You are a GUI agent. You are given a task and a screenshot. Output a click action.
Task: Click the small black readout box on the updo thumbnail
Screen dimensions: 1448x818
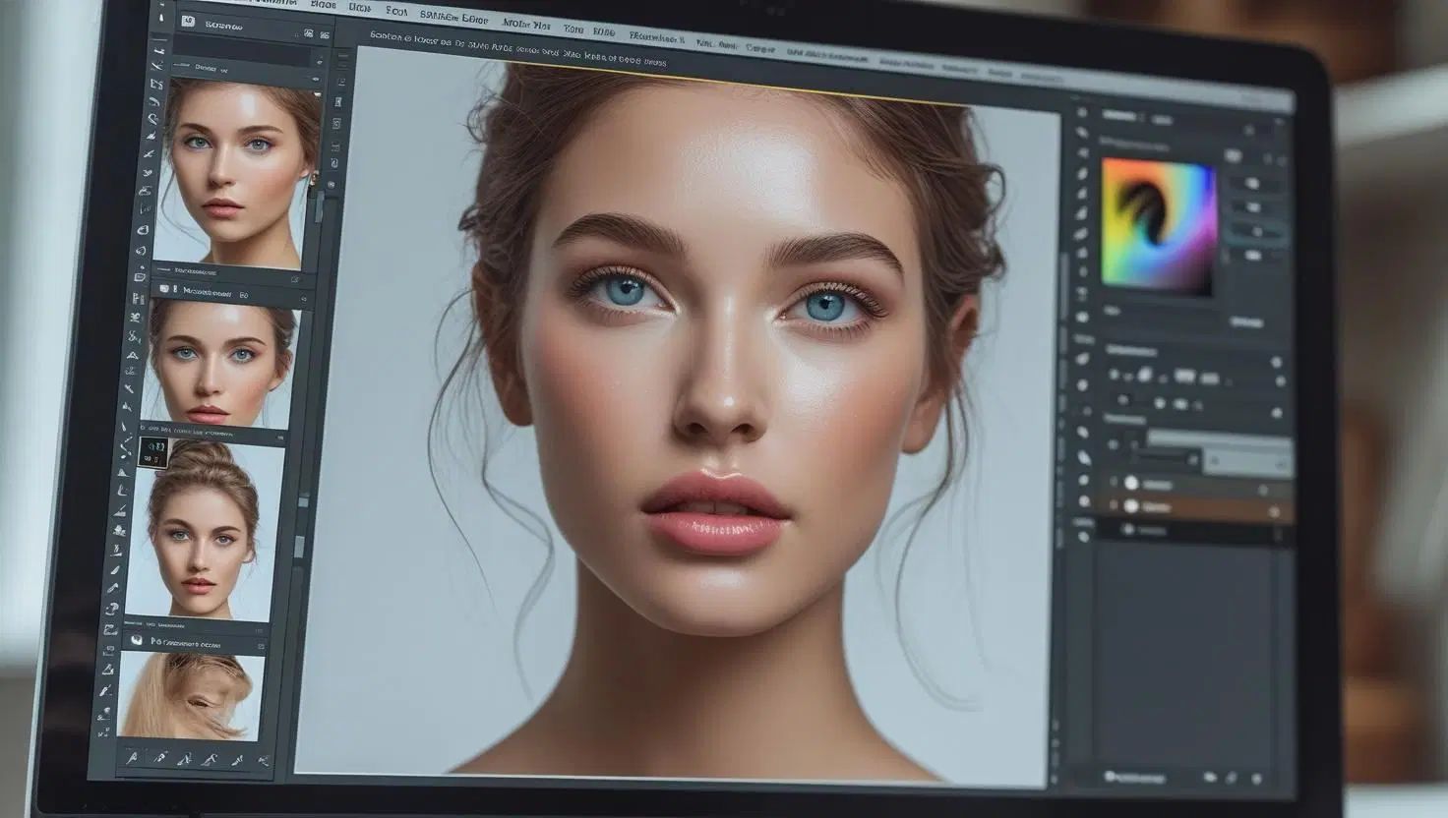(x=151, y=452)
